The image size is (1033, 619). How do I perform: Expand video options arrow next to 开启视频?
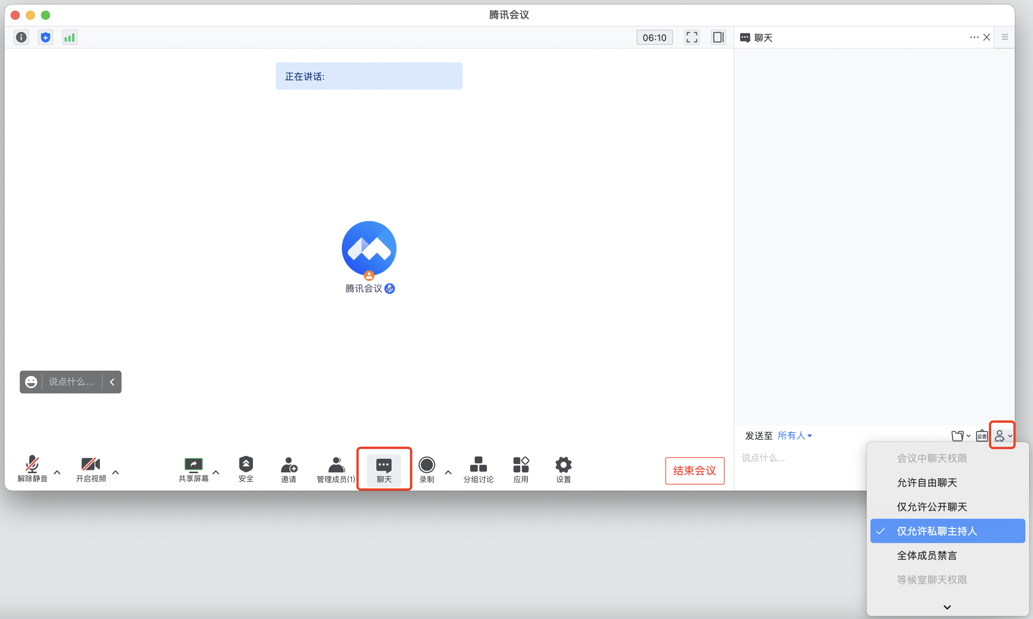coord(115,472)
